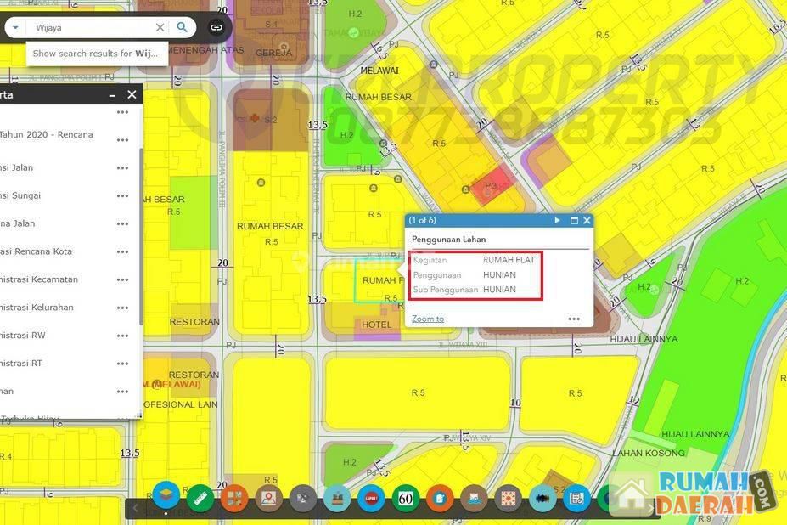
Task: Maximize the Penggunaan Lahan popup
Action: coord(573,220)
